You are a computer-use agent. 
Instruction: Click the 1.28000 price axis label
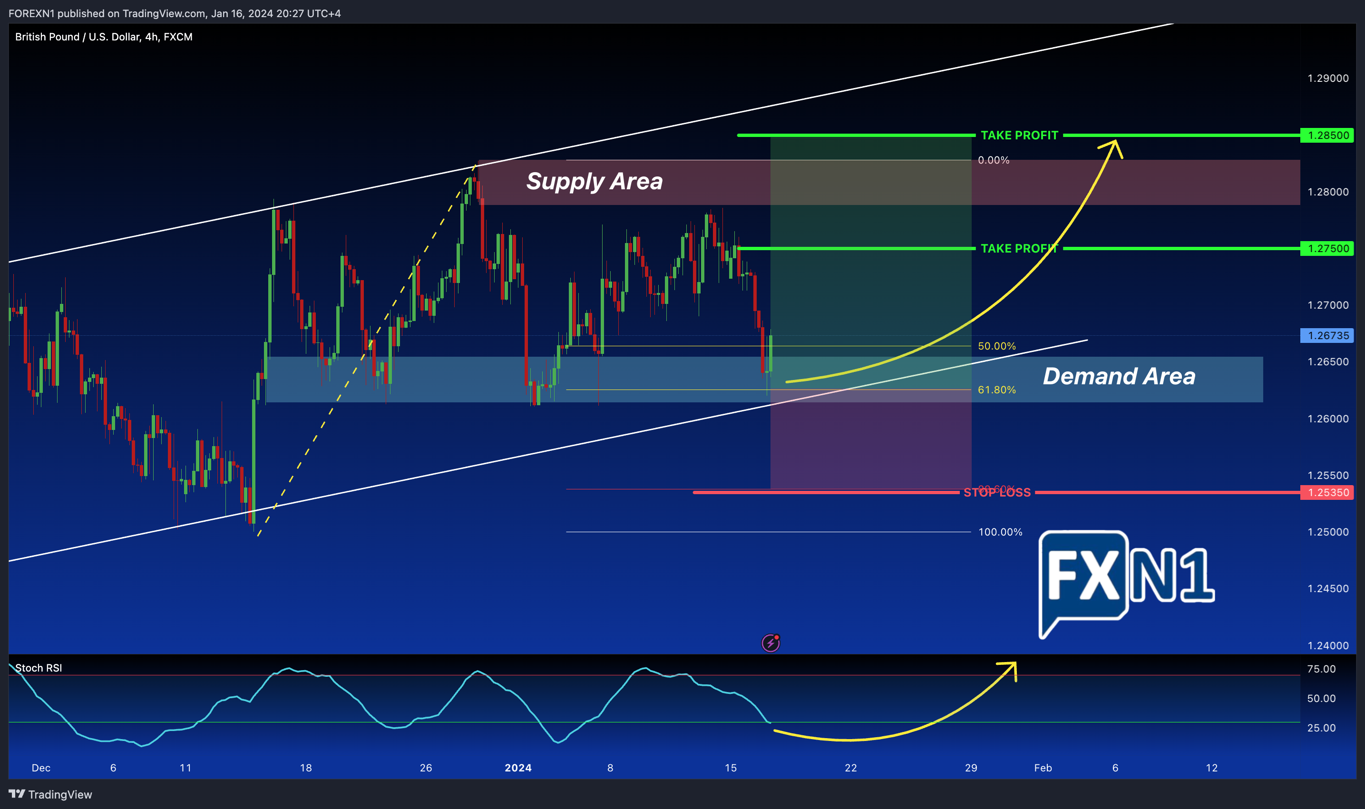click(1328, 192)
